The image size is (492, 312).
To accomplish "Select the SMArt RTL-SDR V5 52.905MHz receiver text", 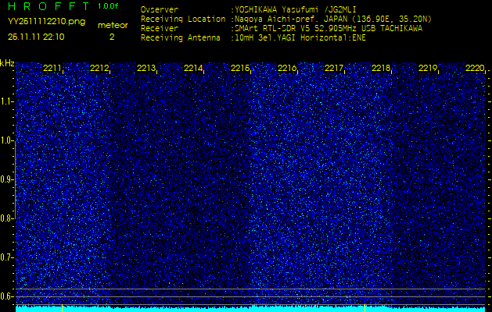I will pyautogui.click(x=327, y=29).
